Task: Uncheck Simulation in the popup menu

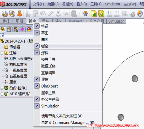Action: click(x=37, y=106)
